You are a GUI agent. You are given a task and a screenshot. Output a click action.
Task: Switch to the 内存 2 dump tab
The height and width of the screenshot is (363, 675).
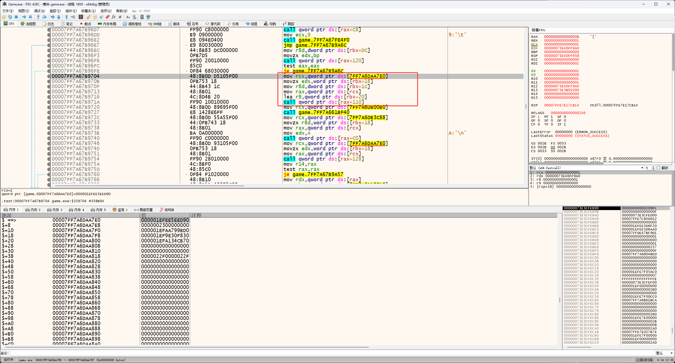[33, 210]
